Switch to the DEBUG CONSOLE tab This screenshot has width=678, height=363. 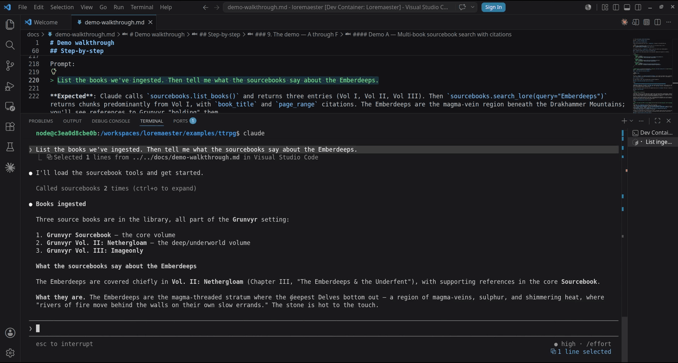coord(111,121)
